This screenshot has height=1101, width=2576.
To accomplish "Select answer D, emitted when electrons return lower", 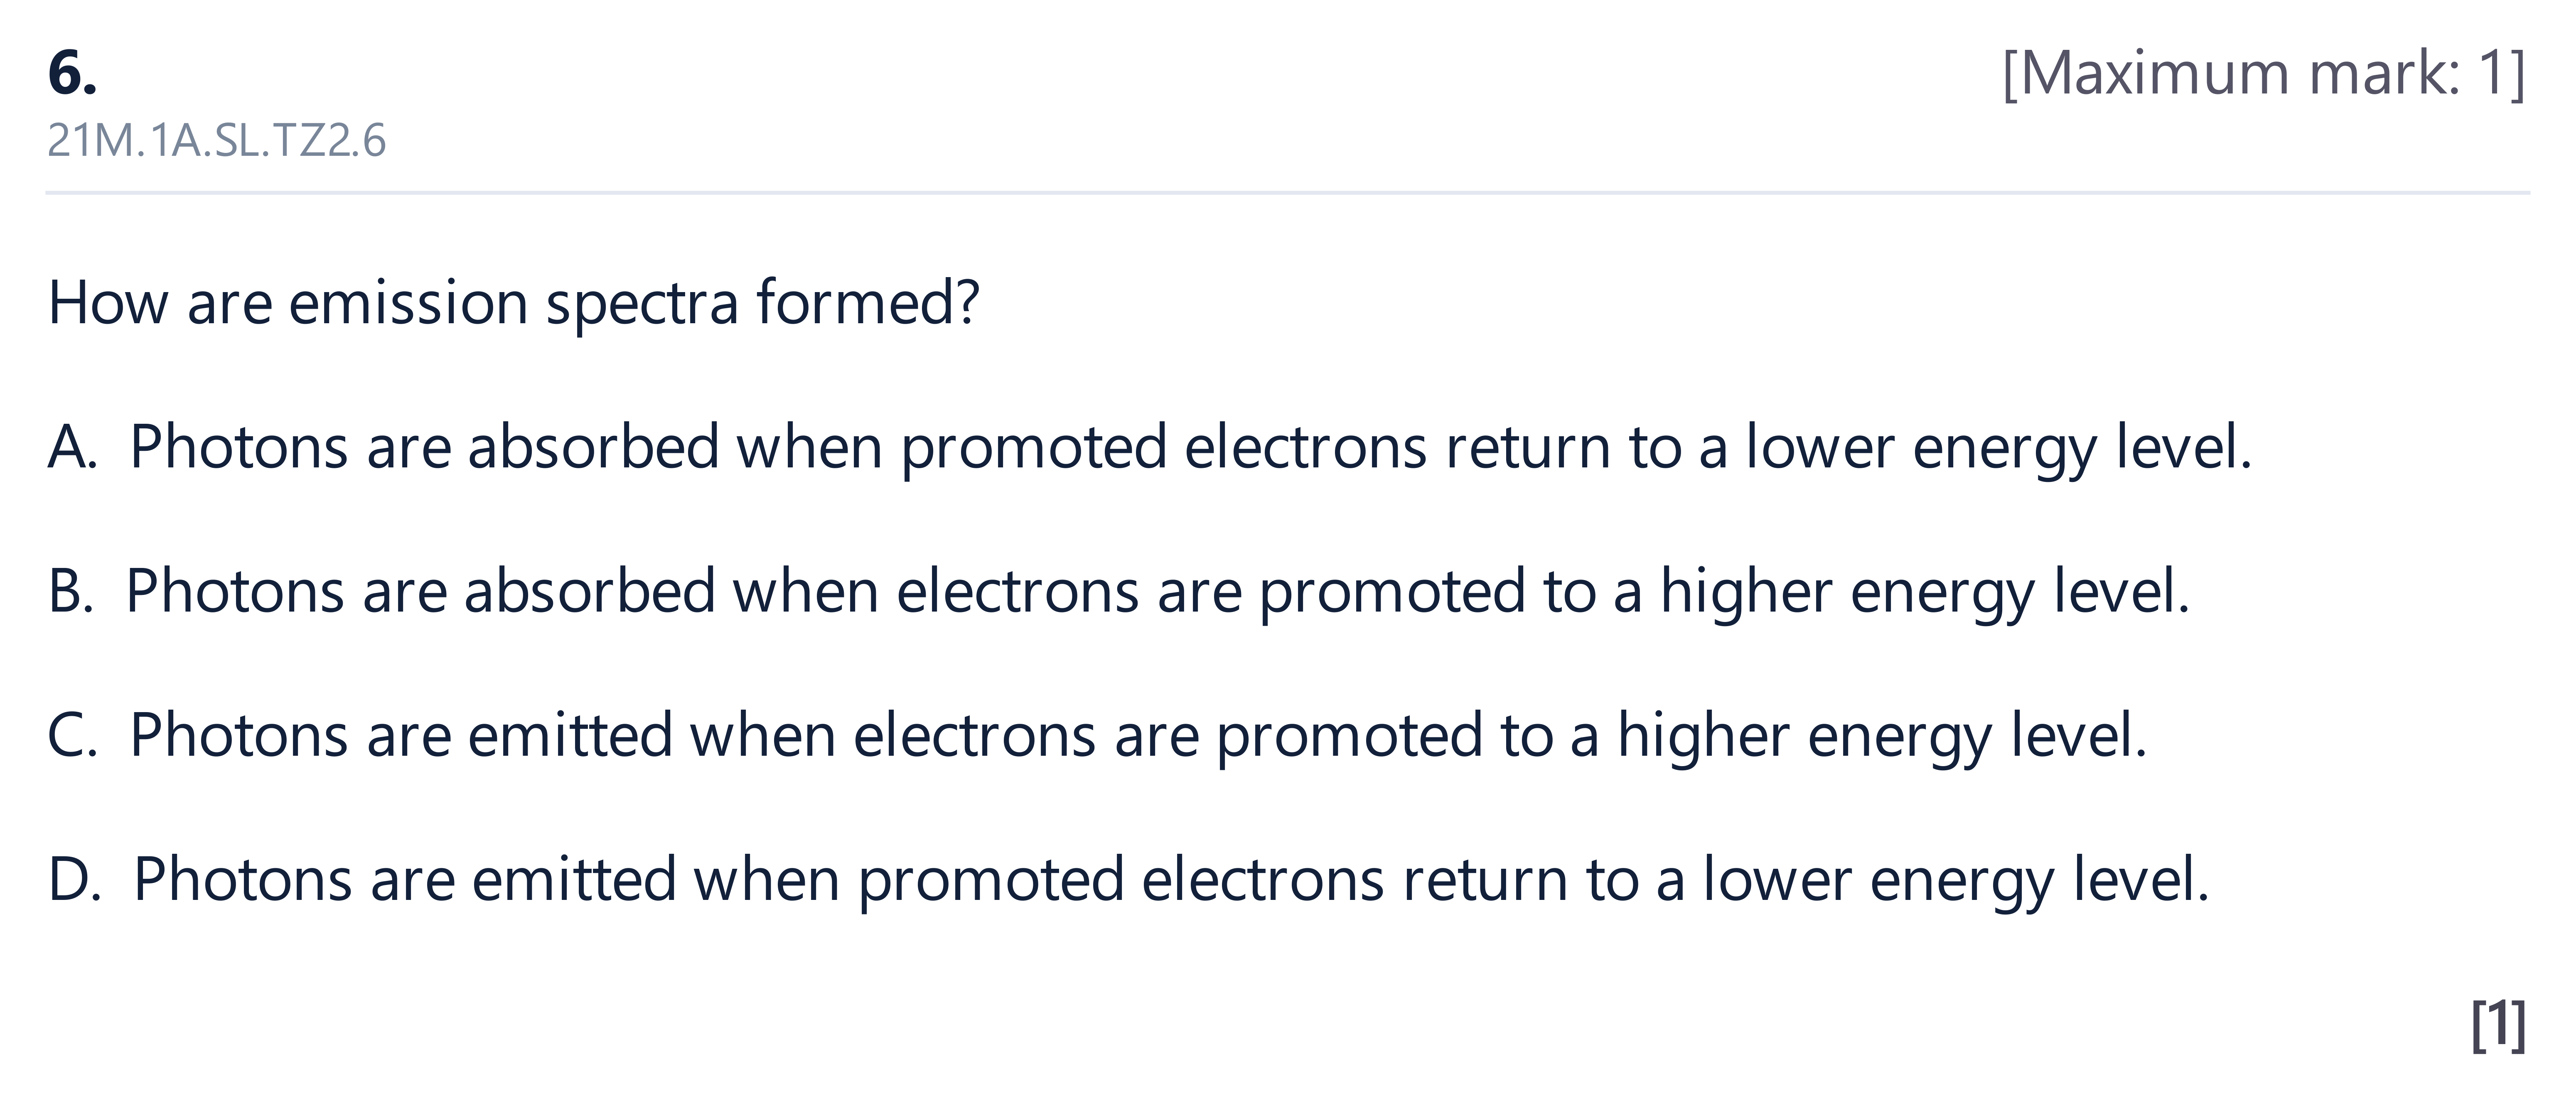I will (x=1128, y=880).
